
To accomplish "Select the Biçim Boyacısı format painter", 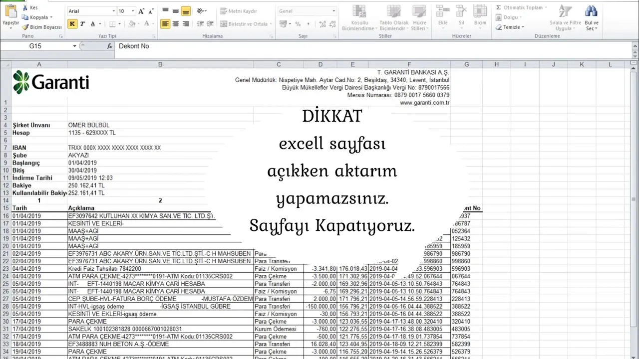I will tap(42, 27).
